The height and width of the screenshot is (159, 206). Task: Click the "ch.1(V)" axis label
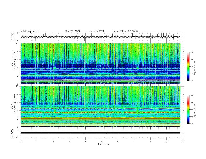pos(12,37)
